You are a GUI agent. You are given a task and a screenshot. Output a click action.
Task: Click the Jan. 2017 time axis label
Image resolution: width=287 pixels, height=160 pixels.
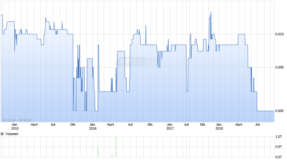[170, 127]
